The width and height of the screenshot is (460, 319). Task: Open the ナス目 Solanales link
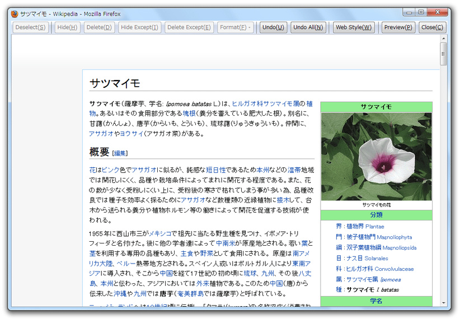(367, 258)
